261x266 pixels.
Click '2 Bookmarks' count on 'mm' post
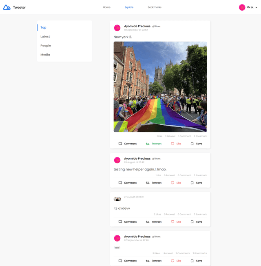pyautogui.click(x=199, y=253)
